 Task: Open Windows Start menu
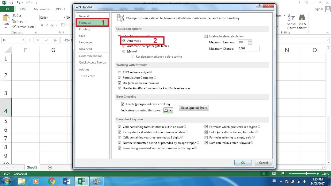click(x=6, y=181)
